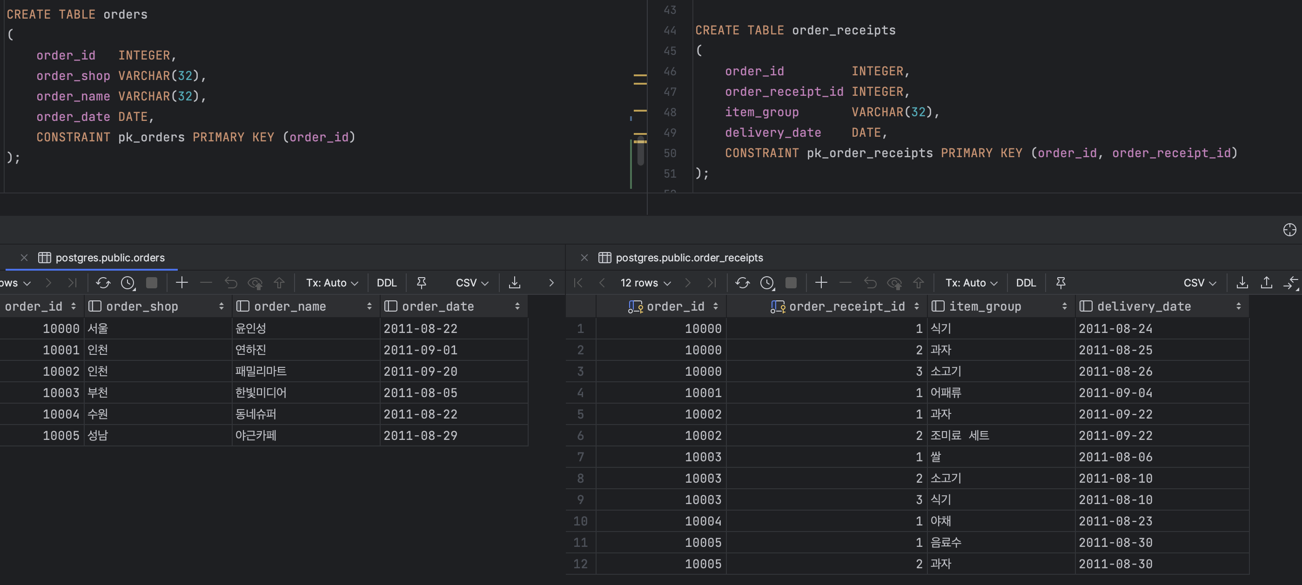Sort orders by order_date column
Viewport: 1302px width, 585px height.
pos(517,306)
